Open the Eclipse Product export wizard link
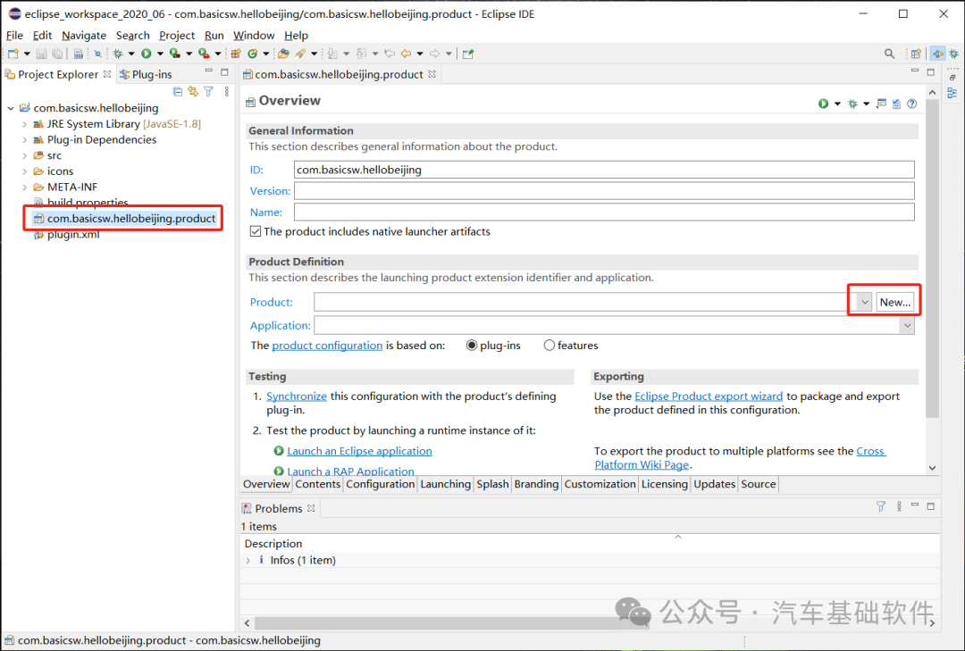965x651 pixels. [x=708, y=396]
